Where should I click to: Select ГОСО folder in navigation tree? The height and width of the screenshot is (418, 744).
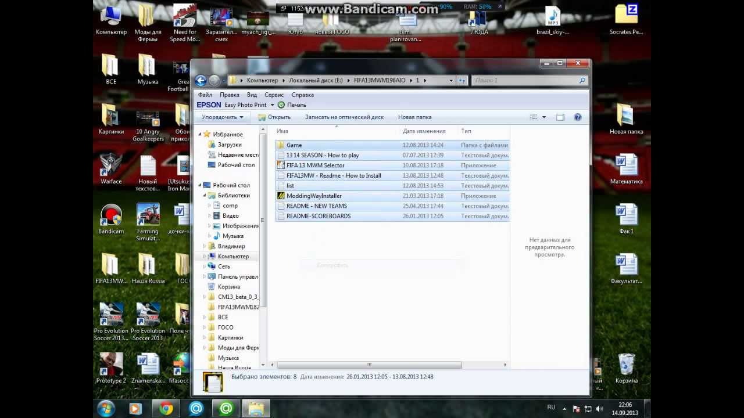[x=226, y=327]
